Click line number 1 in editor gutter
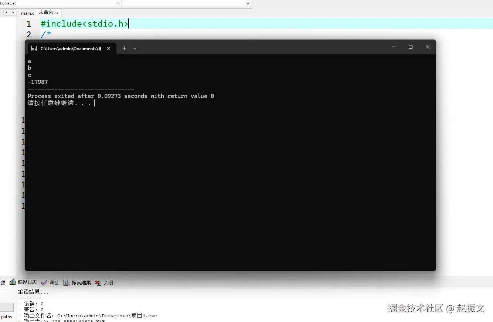This screenshot has width=493, height=322. (29, 24)
